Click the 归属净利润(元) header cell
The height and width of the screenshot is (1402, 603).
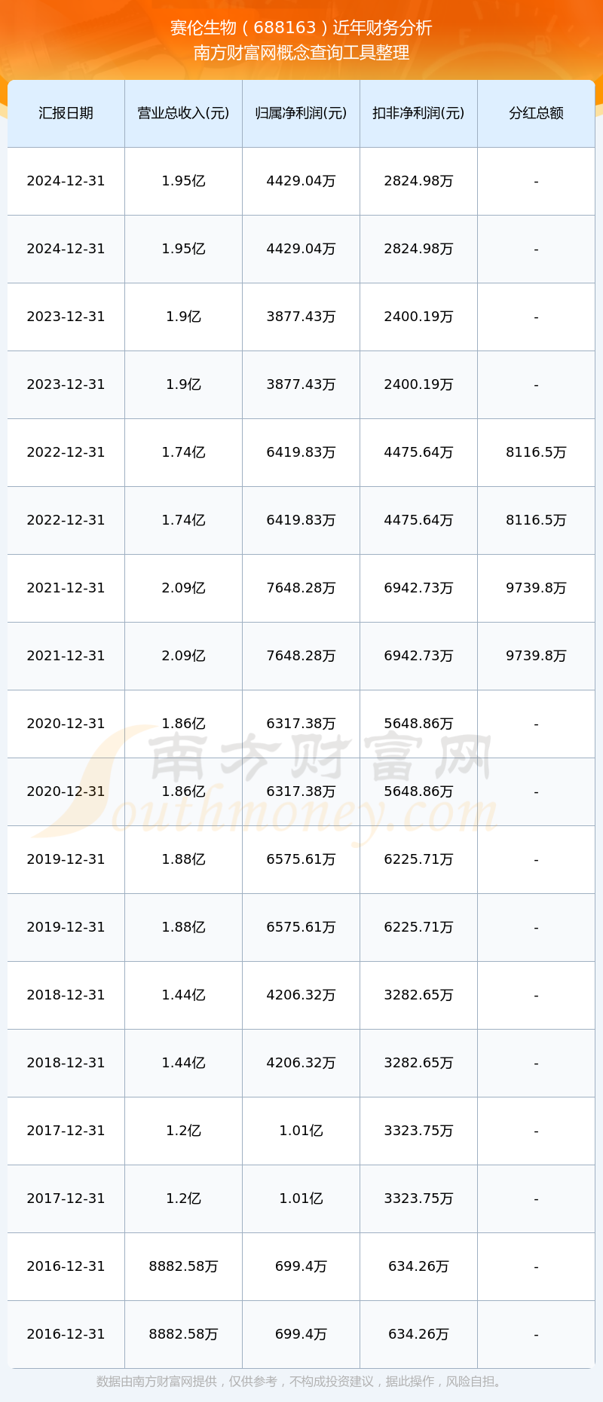pyautogui.click(x=301, y=113)
